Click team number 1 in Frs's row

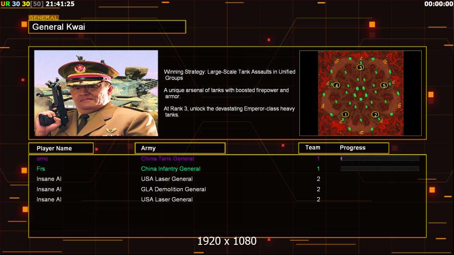click(x=318, y=169)
